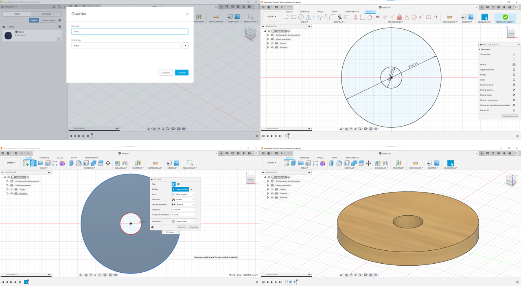Click the view cube in wooden ring window
The image size is (521, 293).
point(511,179)
